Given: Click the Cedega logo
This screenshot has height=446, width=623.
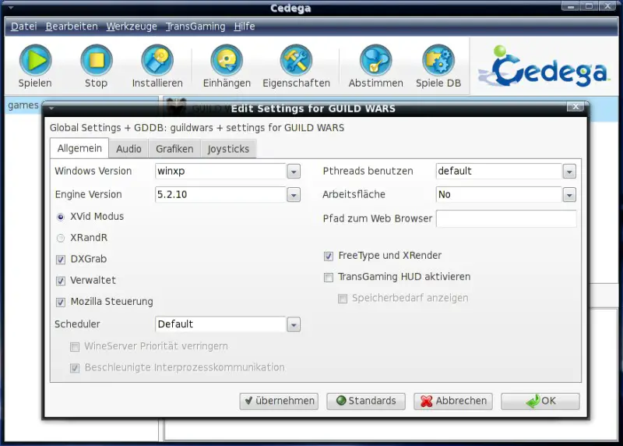Looking at the screenshot, I should click(544, 67).
